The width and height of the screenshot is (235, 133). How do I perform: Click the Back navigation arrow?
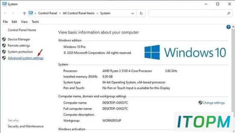(x=5, y=13)
